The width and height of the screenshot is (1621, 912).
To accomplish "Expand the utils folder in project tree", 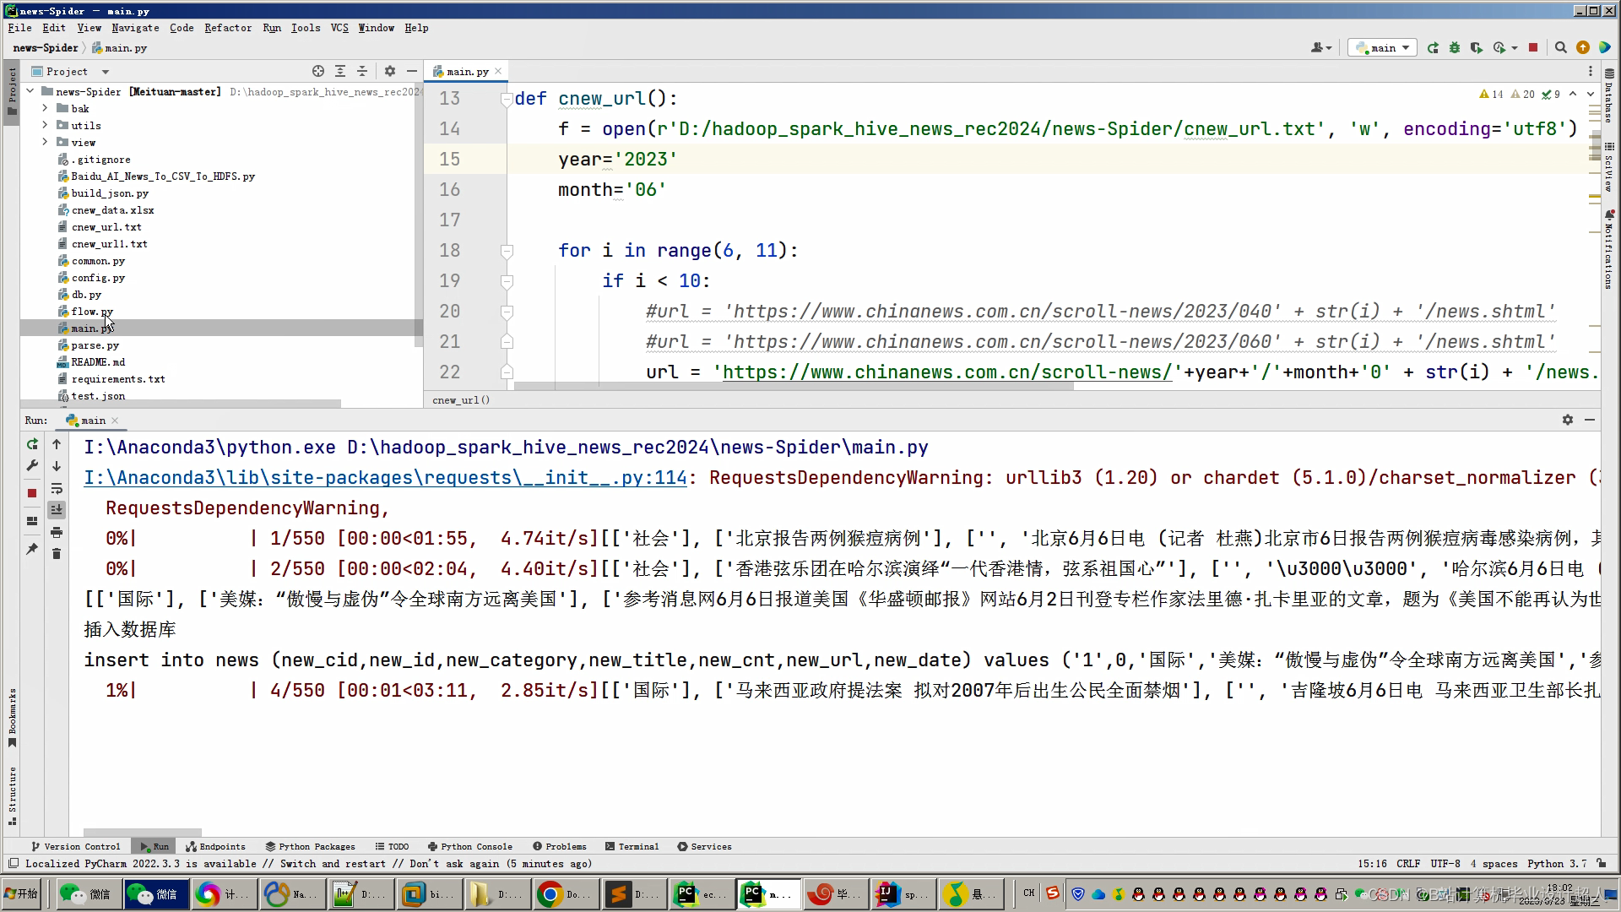I will 45,126.
